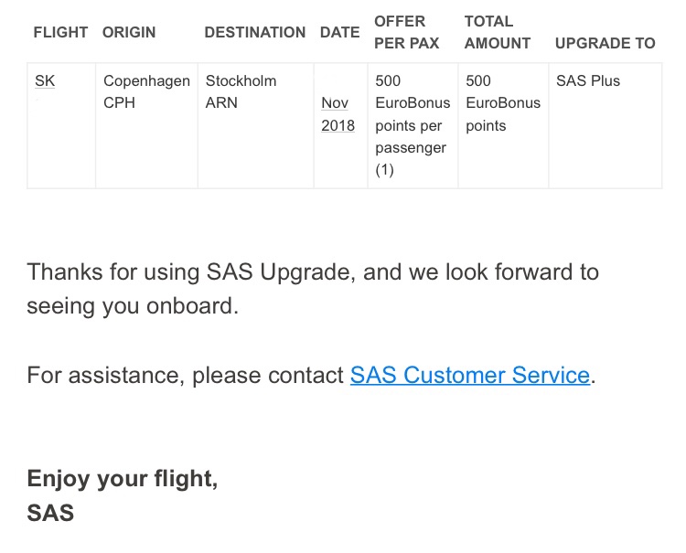Click the FLIGHT column header
Viewport: 686px width, 553px height.
60,32
